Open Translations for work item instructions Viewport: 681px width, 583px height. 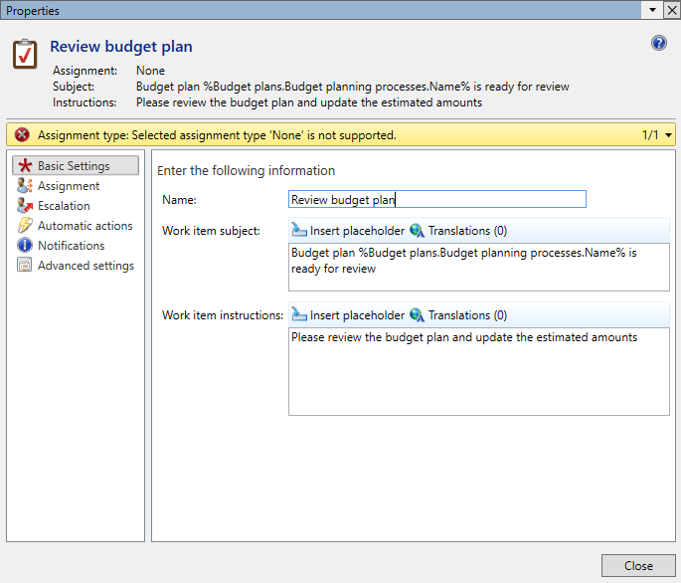click(458, 315)
